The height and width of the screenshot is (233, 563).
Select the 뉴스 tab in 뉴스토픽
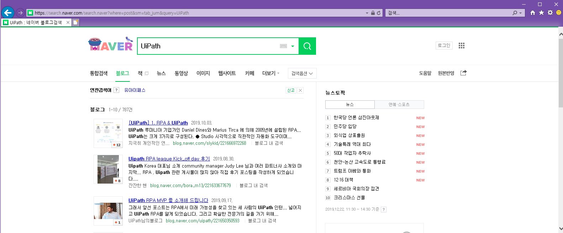pos(350,105)
